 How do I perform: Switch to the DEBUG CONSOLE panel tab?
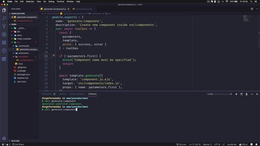[x=77, y=94]
